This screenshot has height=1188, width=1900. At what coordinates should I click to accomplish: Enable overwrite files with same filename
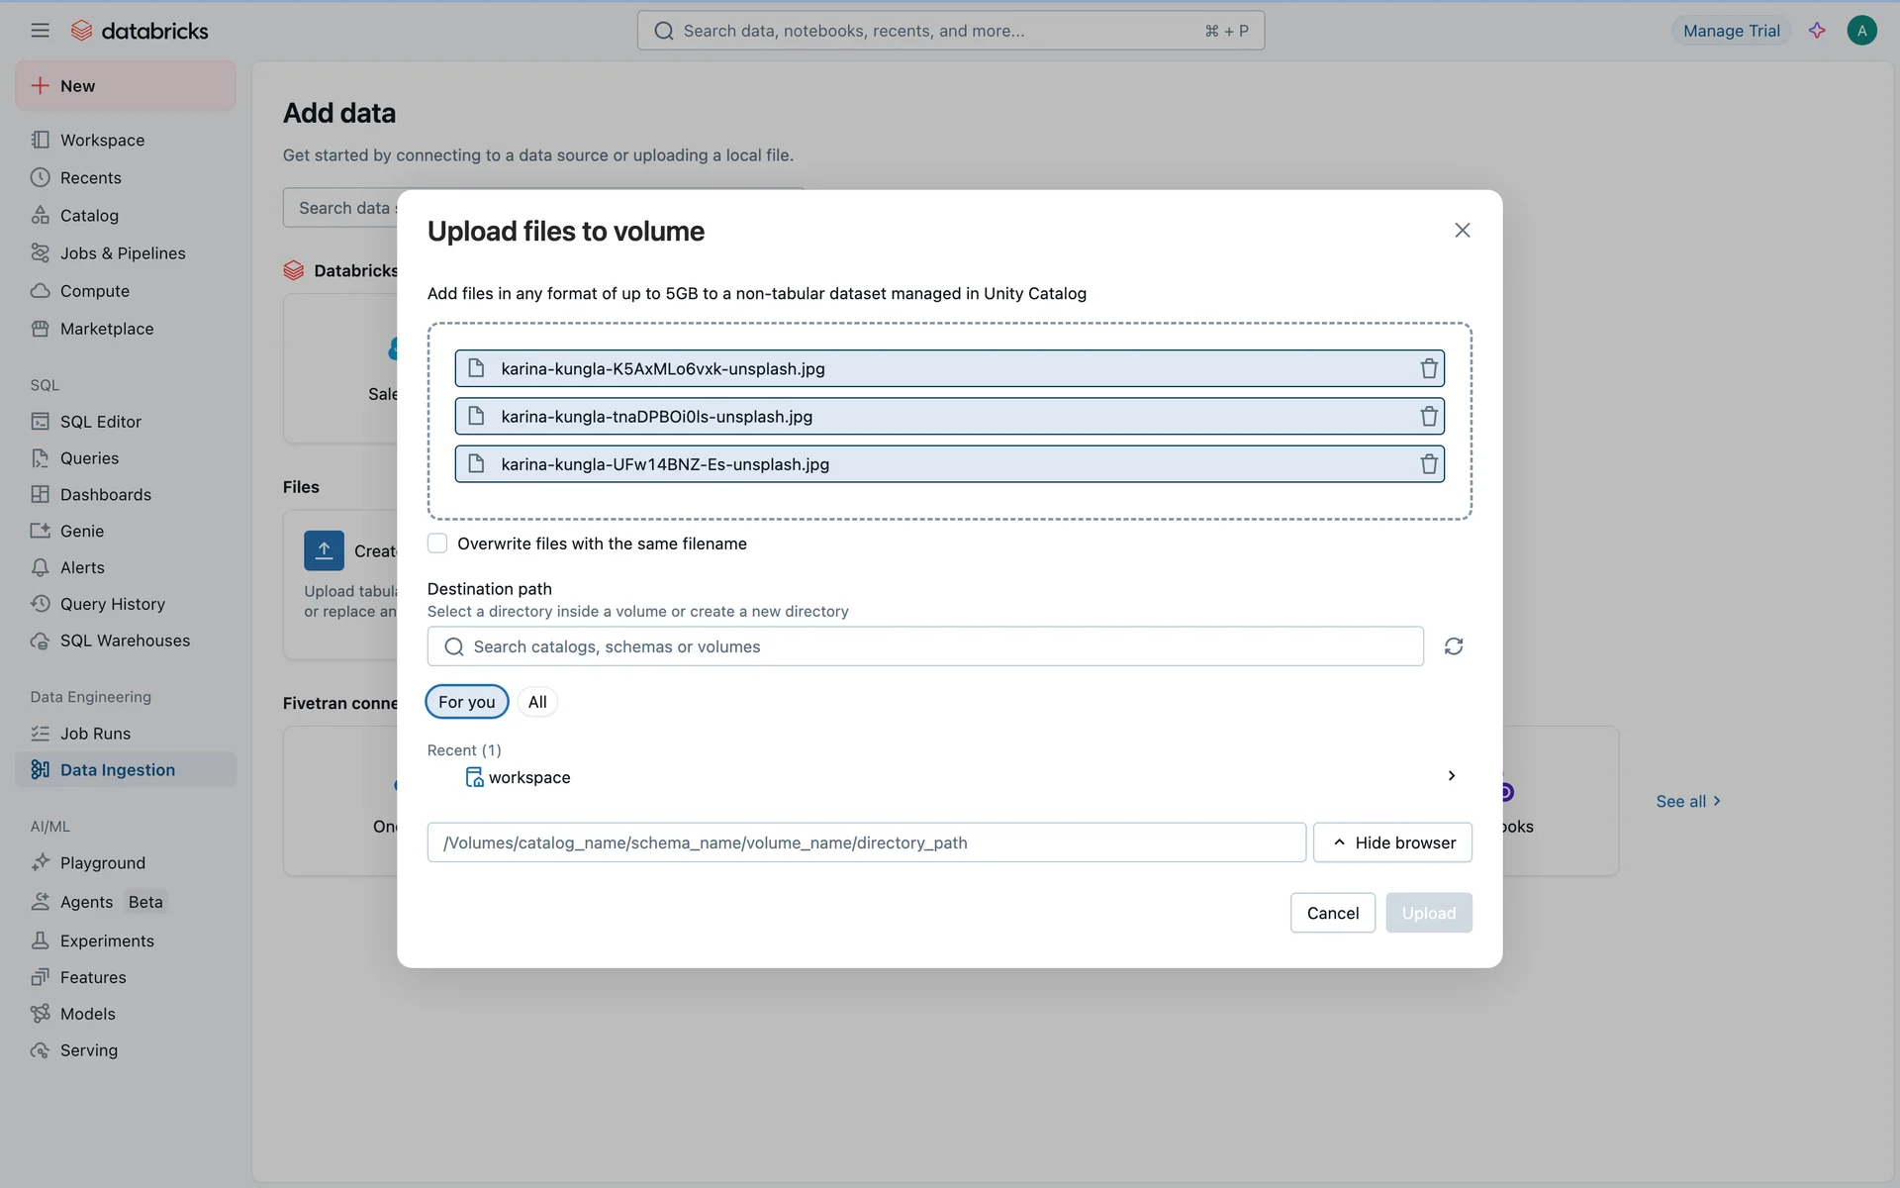tap(437, 544)
